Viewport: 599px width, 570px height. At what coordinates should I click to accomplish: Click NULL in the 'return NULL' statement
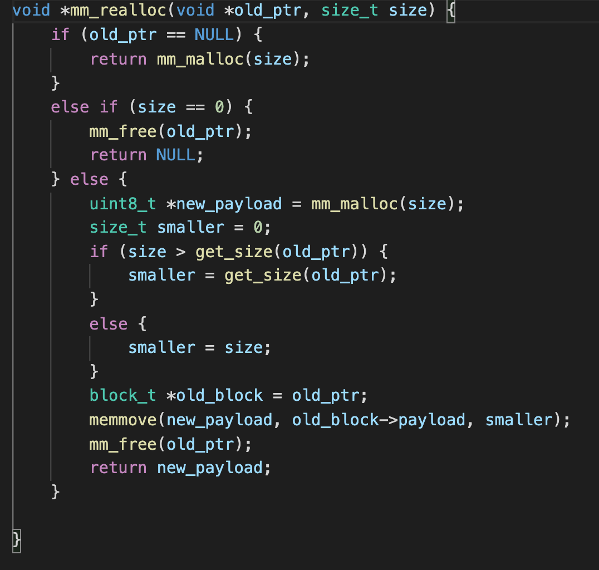tap(175, 155)
